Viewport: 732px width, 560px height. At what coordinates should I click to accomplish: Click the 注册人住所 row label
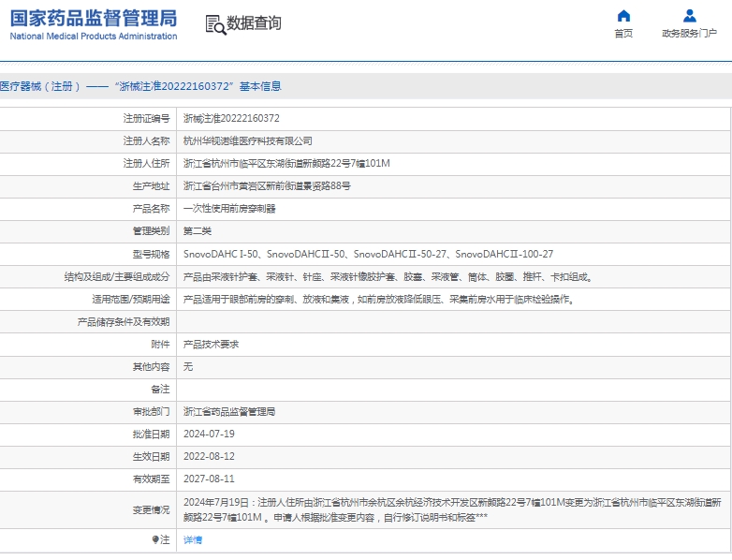(147, 164)
